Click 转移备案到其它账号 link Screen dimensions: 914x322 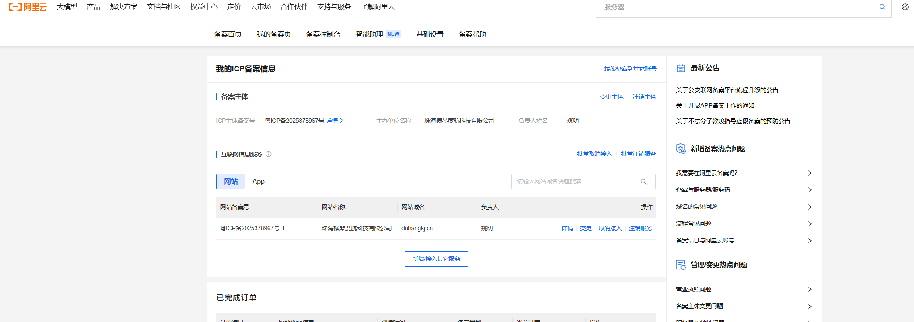pyautogui.click(x=630, y=69)
